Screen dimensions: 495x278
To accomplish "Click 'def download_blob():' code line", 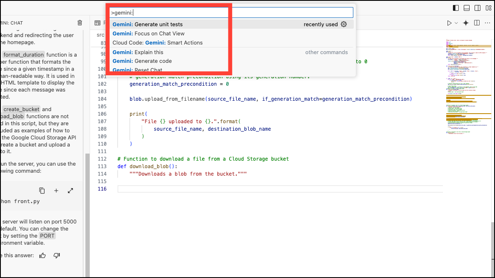I will (x=147, y=166).
